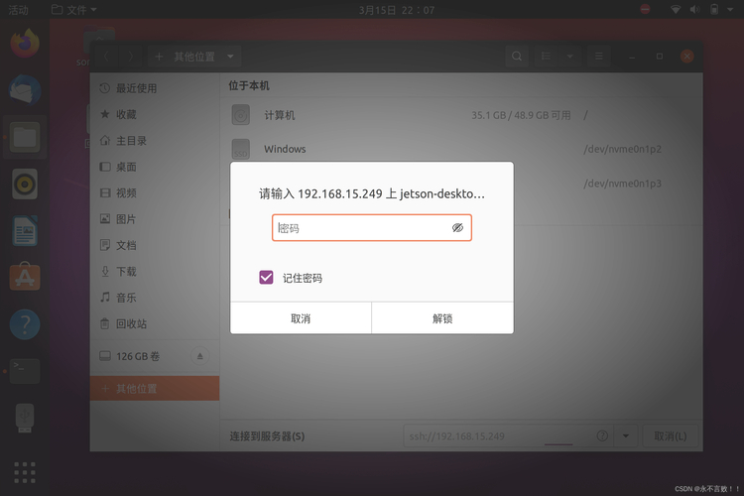Open 主目录 home in sidebar

(155, 141)
